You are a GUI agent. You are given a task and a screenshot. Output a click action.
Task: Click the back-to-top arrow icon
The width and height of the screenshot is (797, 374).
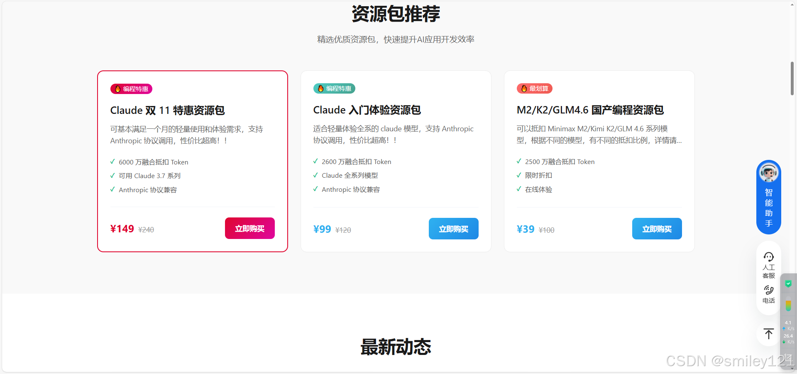pos(768,334)
